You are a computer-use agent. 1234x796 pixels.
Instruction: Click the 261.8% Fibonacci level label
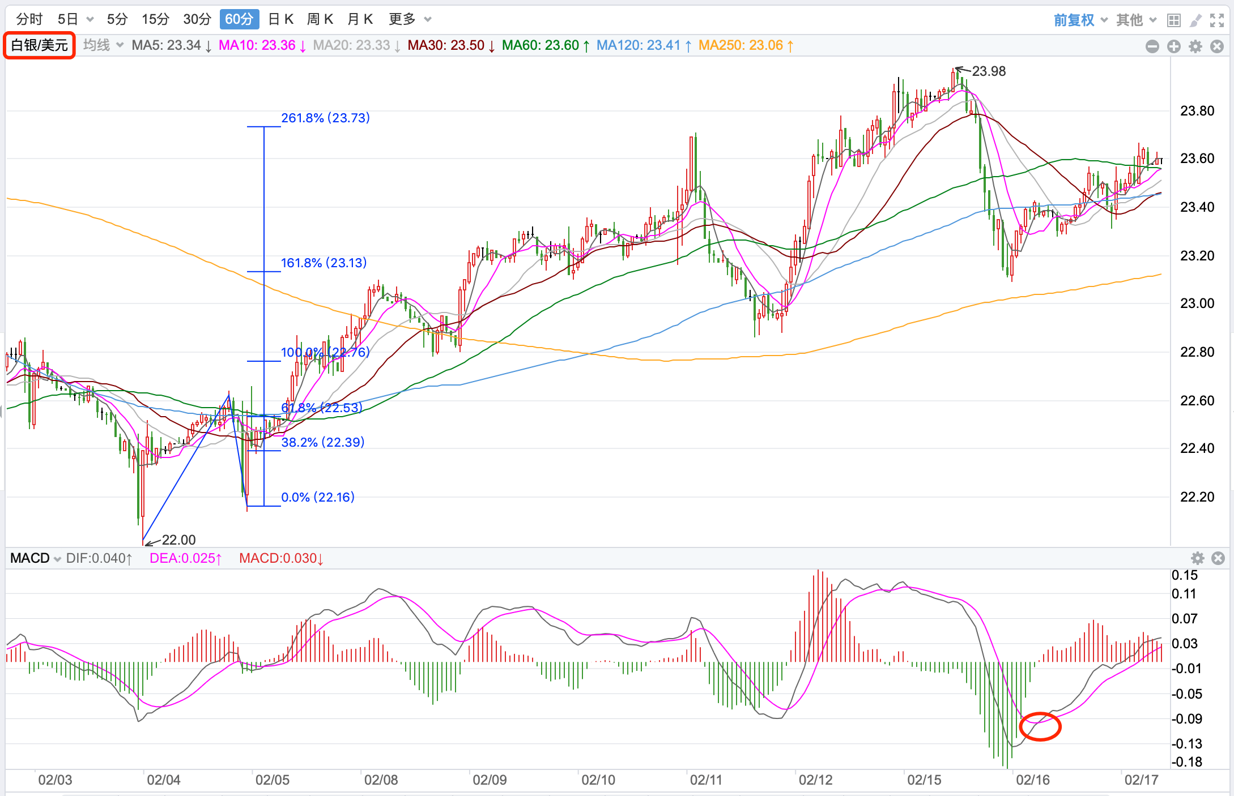[x=325, y=118]
